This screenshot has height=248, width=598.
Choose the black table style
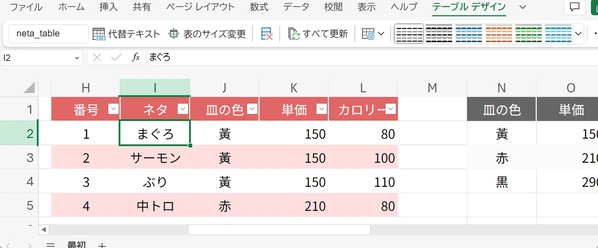pyautogui.click(x=439, y=34)
